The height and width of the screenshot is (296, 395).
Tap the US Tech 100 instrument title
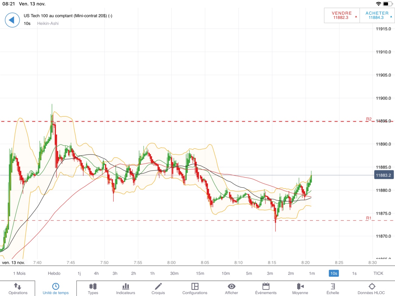[x=68, y=16]
